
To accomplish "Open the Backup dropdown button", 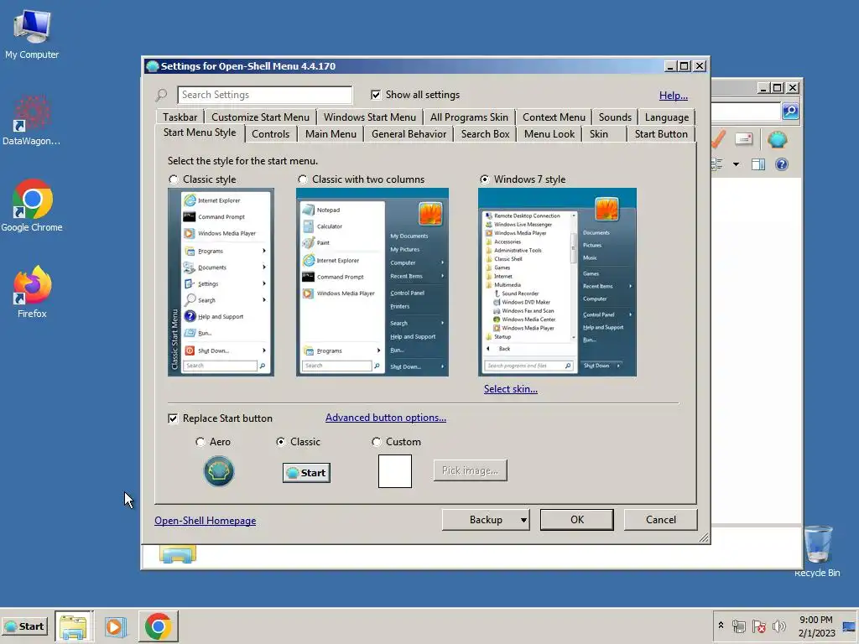I will pyautogui.click(x=486, y=520).
